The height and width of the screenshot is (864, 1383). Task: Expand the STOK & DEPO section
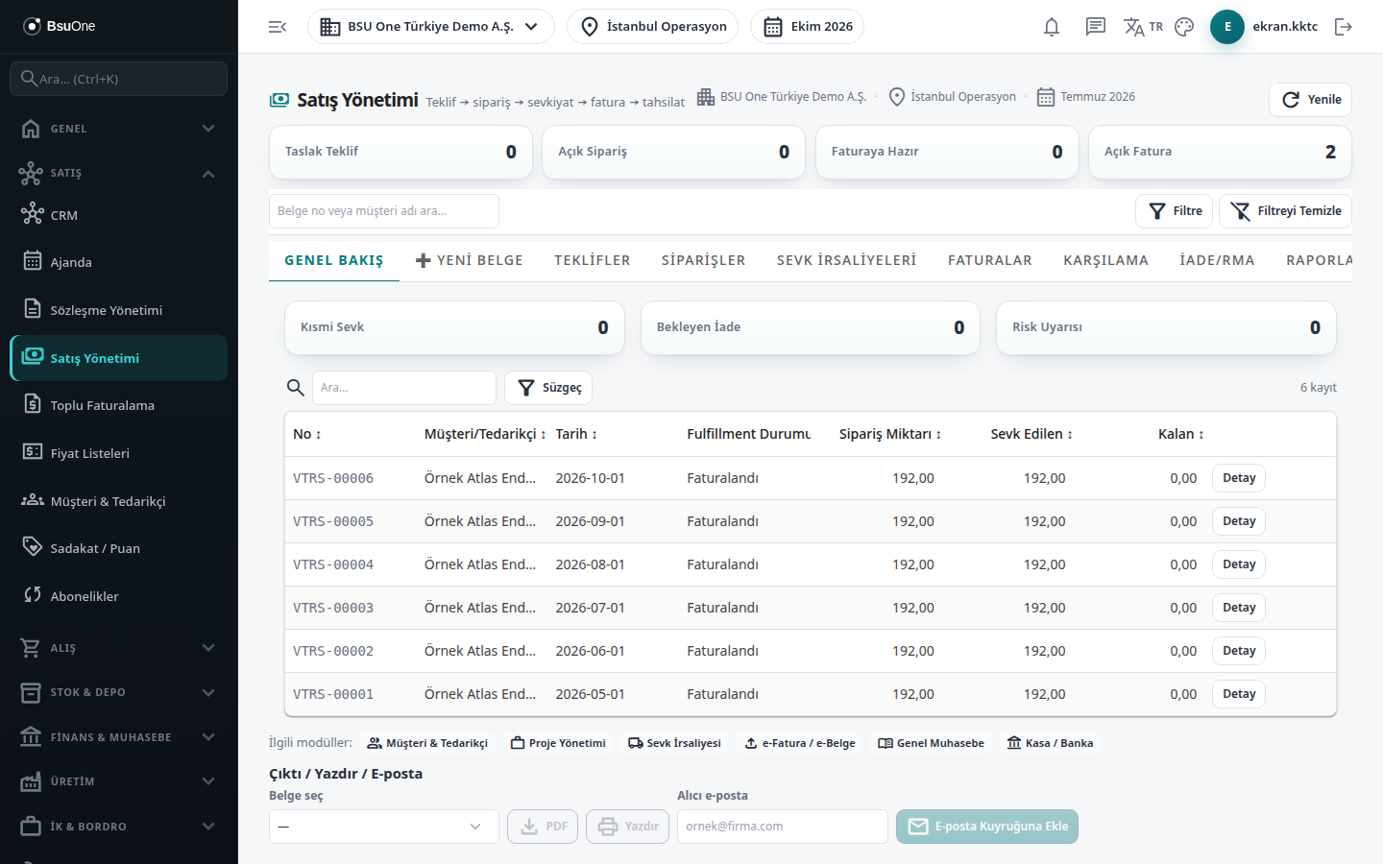[119, 692]
